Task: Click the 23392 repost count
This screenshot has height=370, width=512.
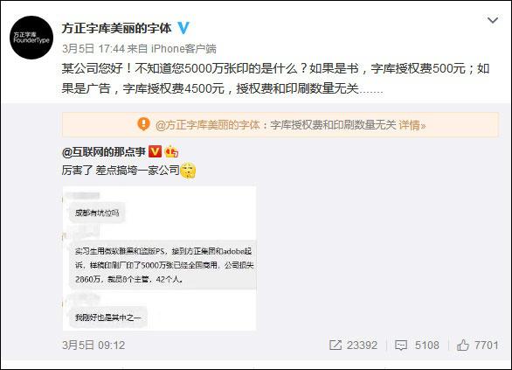Action: [x=362, y=346]
